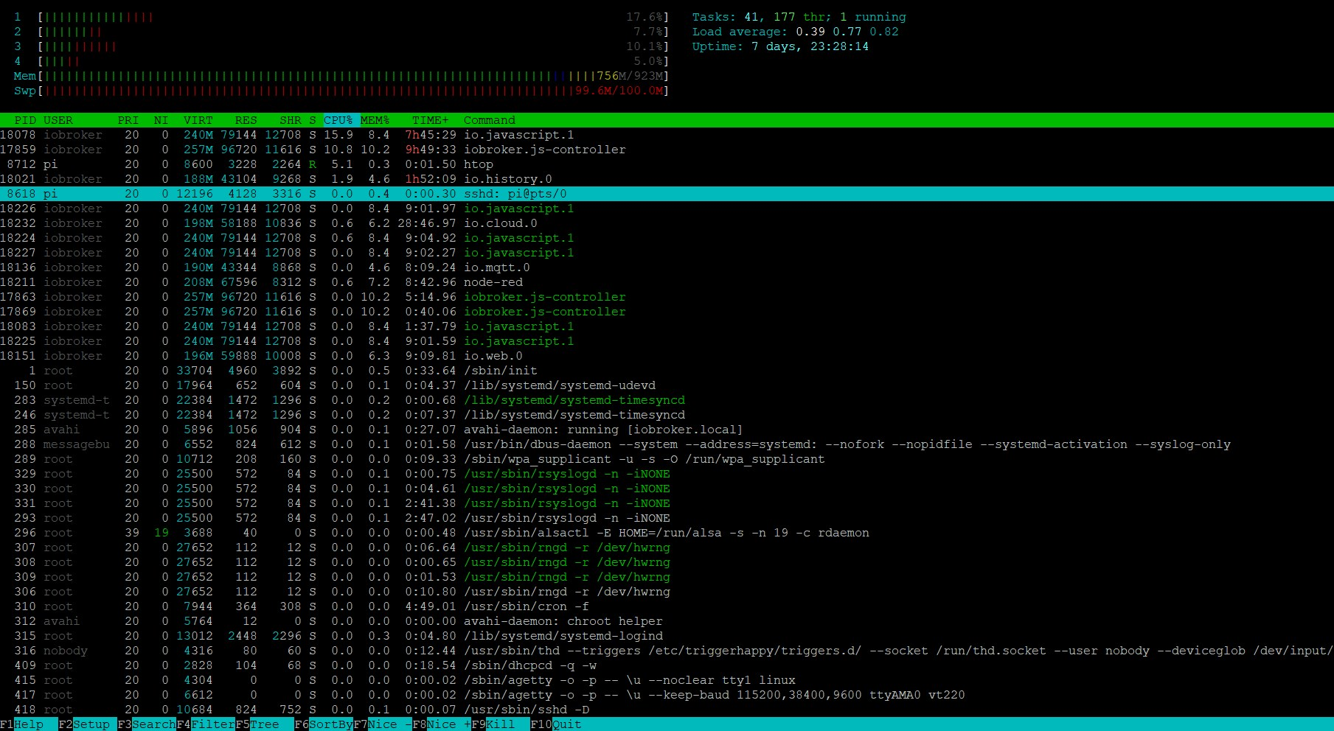Click the NI column header
The image size is (1334, 731).
point(161,120)
